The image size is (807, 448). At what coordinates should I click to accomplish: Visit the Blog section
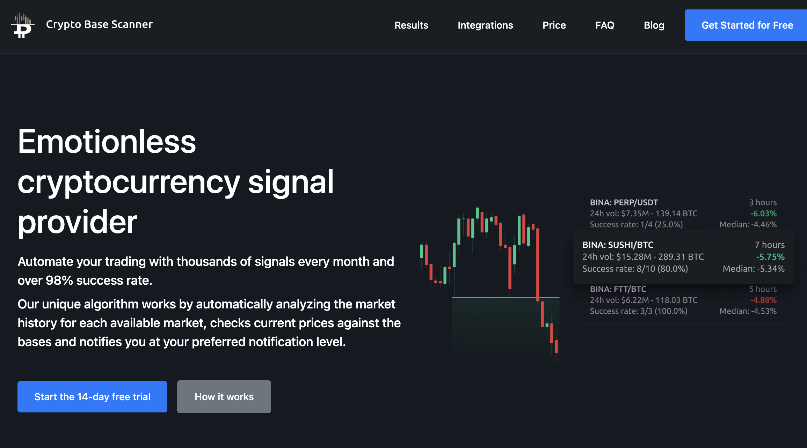tap(654, 25)
